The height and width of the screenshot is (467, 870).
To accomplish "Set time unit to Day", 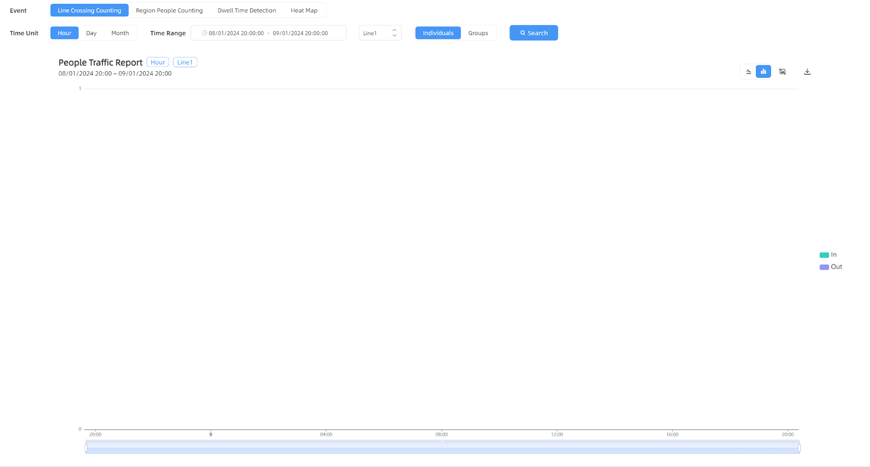I will [91, 33].
